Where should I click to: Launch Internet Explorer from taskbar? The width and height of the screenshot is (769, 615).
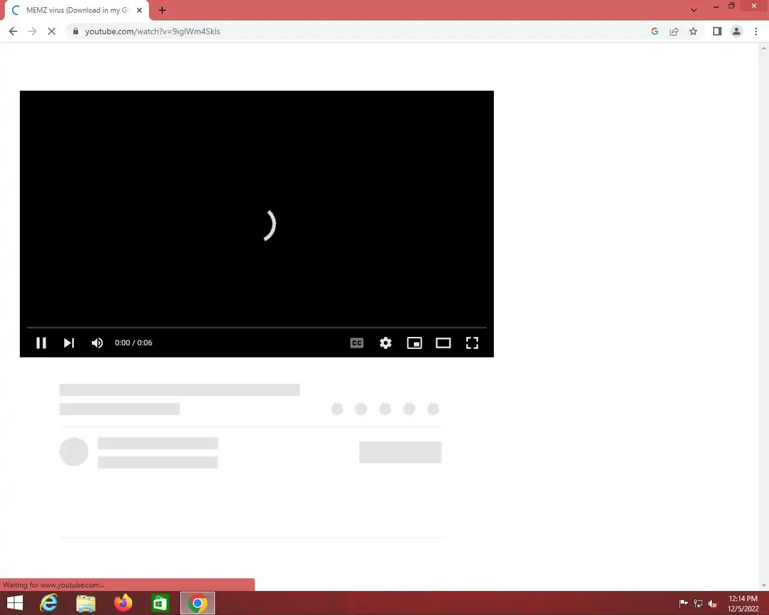(x=48, y=603)
